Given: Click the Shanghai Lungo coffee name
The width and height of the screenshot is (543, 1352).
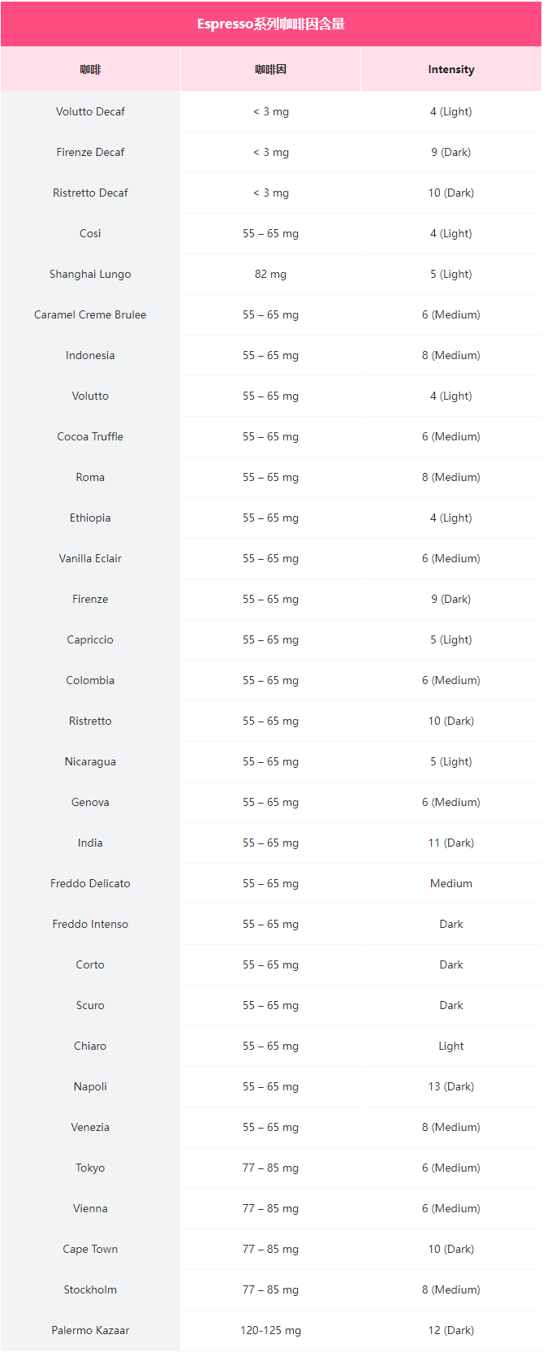Looking at the screenshot, I should tap(90, 274).
